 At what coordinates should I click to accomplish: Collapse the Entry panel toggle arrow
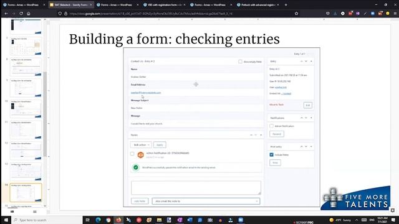point(311,61)
